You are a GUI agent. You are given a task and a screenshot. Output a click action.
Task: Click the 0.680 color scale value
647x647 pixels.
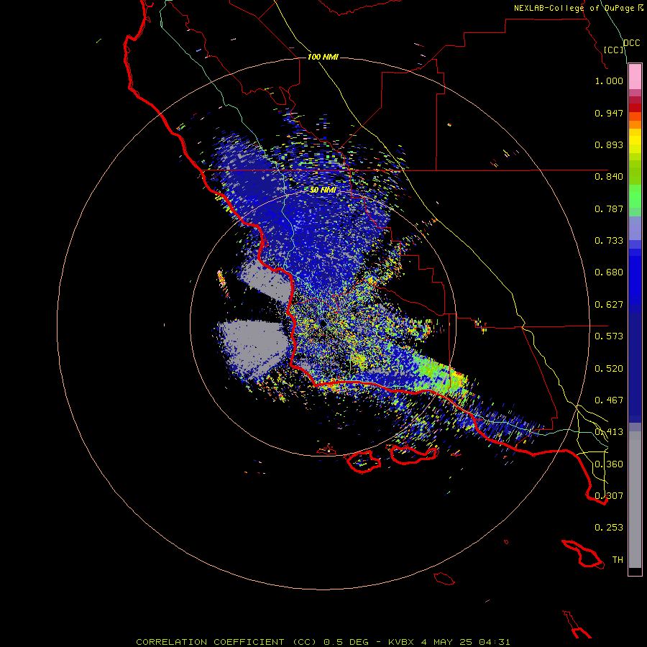(609, 272)
